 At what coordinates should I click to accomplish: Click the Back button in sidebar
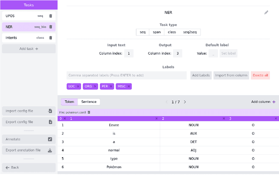(x=29, y=167)
